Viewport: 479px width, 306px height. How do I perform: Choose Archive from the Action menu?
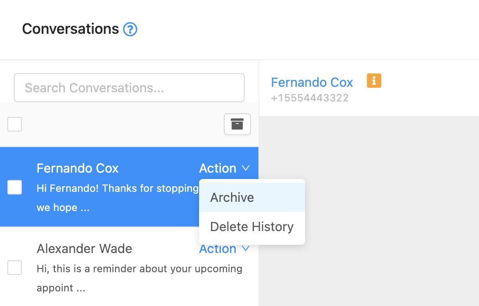pos(232,197)
